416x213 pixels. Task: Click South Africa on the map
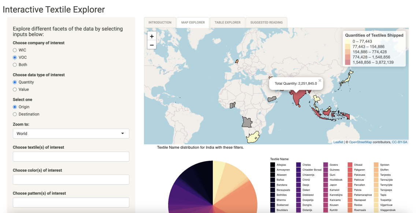[x=253, y=137]
